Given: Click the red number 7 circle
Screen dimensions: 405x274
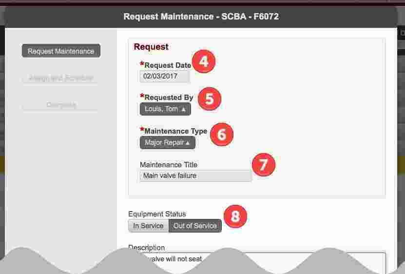Looking at the screenshot, I should coord(264,165).
